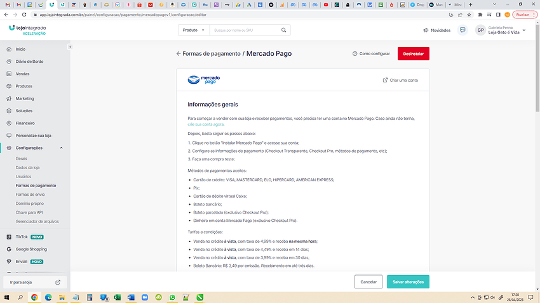
Task: Open the Calculator from taskbar
Action: tap(90, 297)
